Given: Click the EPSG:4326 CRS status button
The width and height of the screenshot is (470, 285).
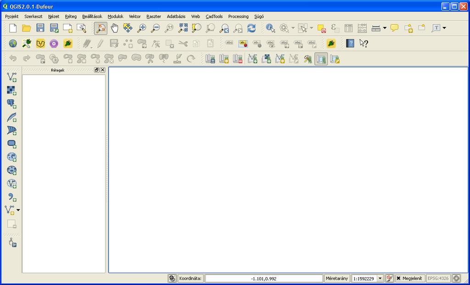Looking at the screenshot, I should pos(438,279).
